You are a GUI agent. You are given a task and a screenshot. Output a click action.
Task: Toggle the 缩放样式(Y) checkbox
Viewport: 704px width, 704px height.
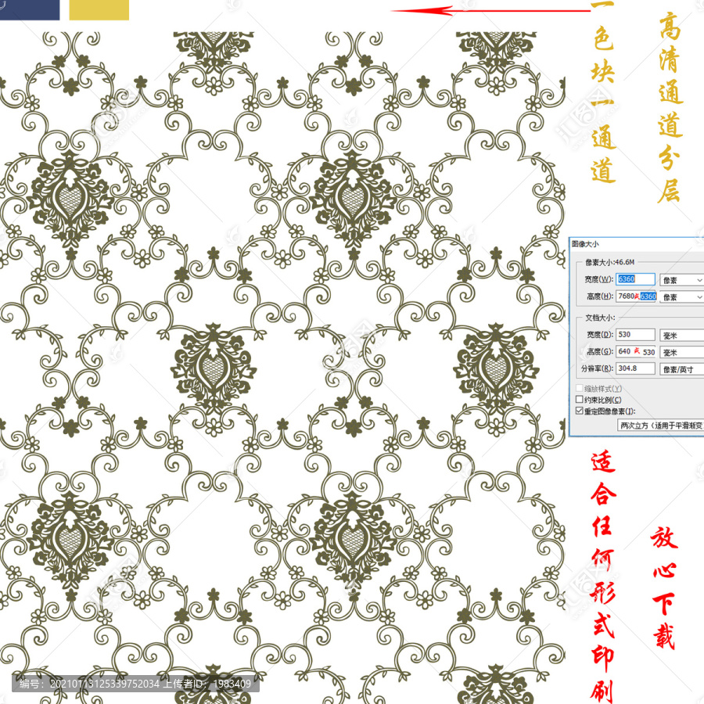coord(580,388)
